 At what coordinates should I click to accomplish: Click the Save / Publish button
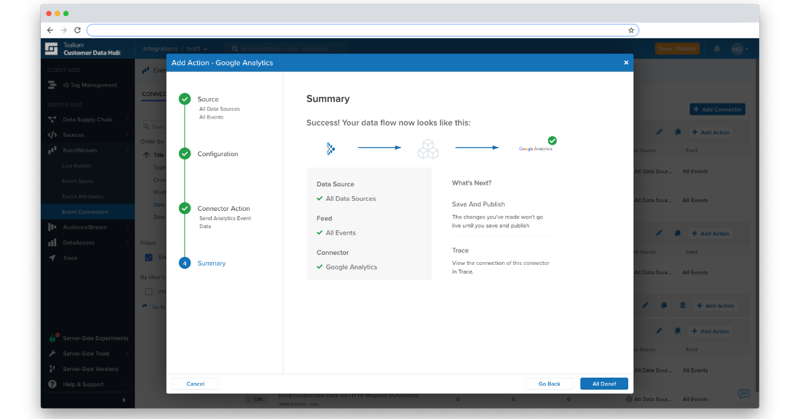click(x=677, y=49)
